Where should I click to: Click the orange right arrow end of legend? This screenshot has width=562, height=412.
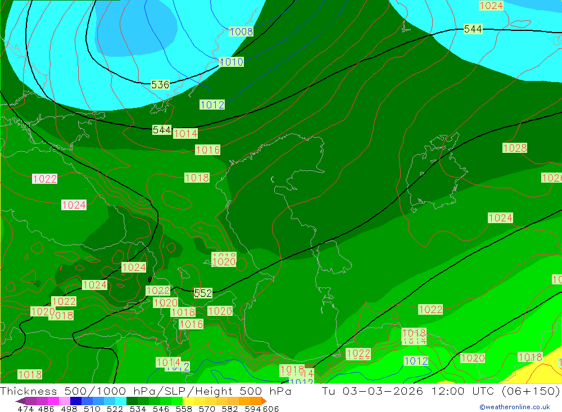pos(264,401)
